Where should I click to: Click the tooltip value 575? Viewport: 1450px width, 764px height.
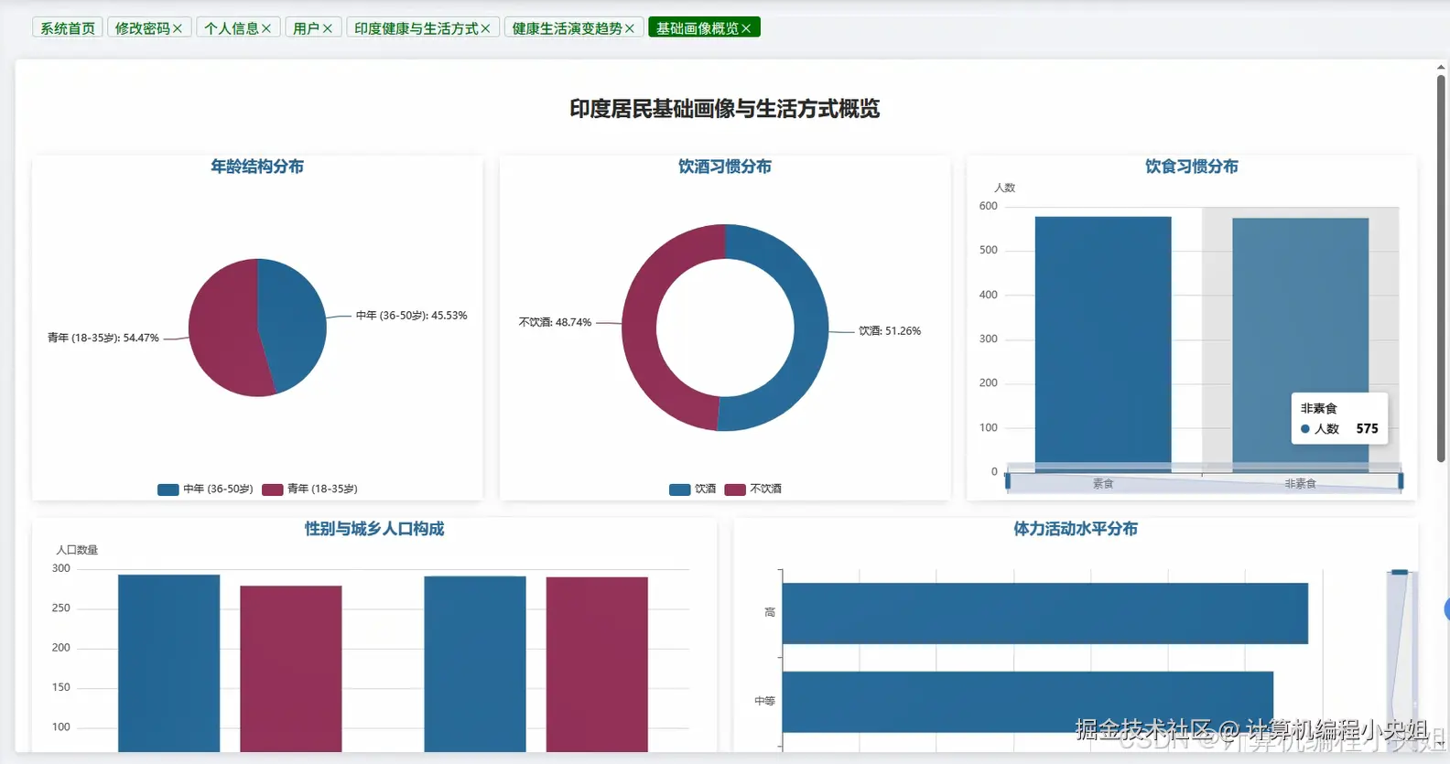1367,428
